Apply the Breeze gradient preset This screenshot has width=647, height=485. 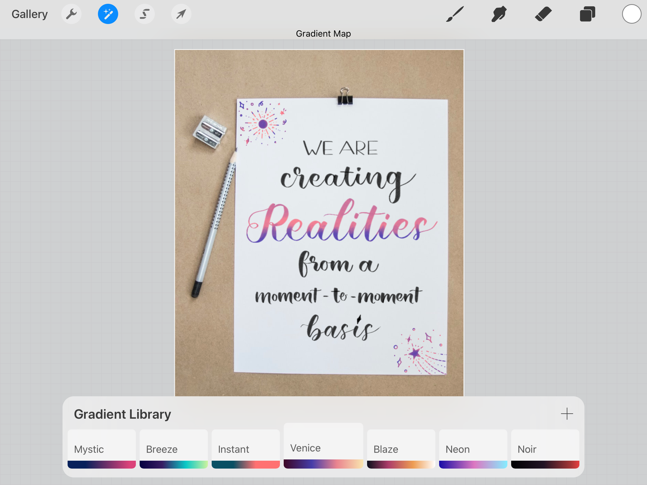coord(173,449)
